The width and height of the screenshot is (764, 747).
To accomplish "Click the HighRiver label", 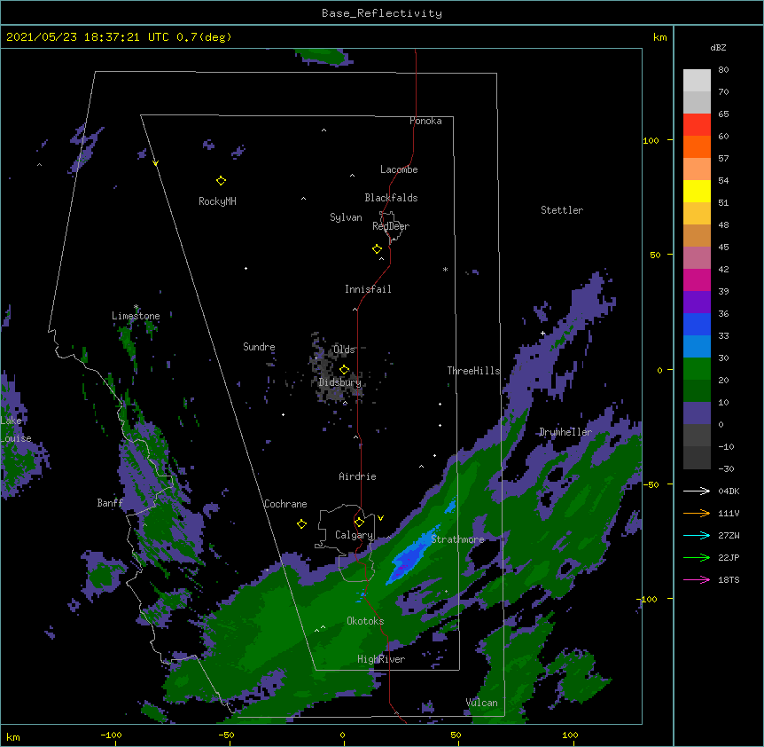I will click(381, 659).
